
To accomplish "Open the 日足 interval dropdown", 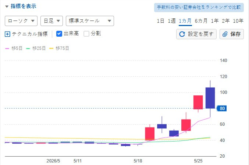I will 51,21.
